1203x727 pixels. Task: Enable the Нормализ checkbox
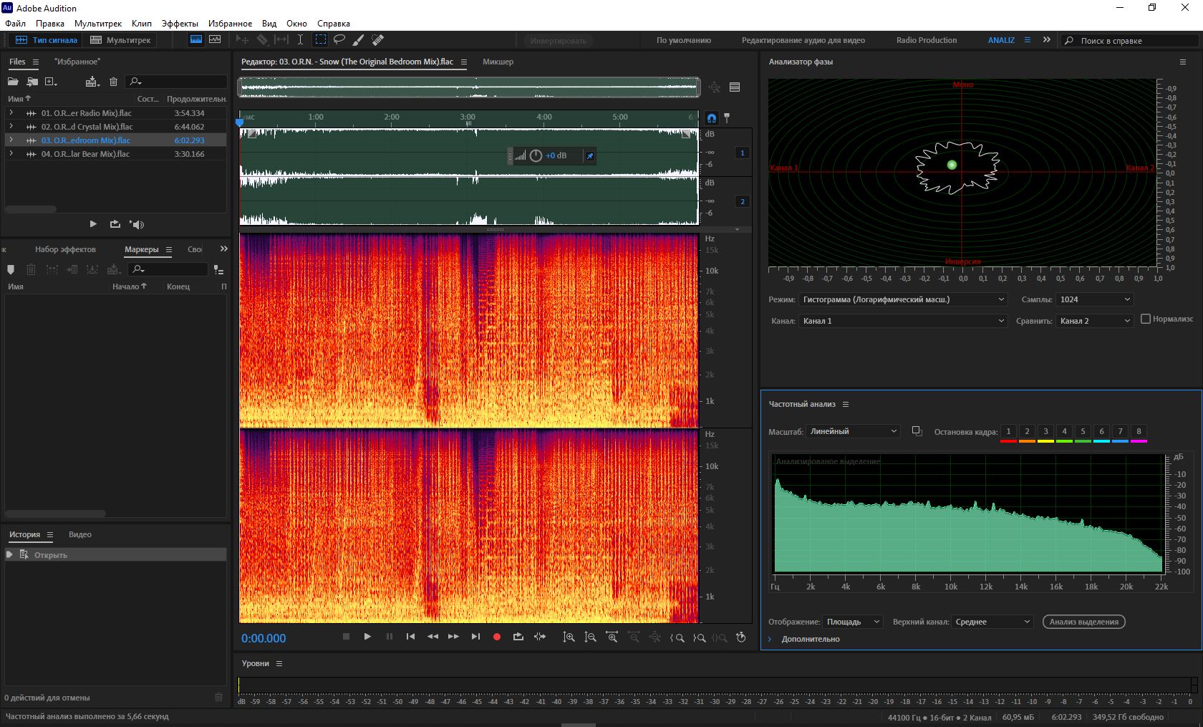pyautogui.click(x=1146, y=319)
